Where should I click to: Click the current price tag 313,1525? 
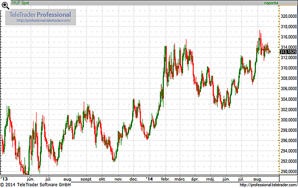pos(288,52)
